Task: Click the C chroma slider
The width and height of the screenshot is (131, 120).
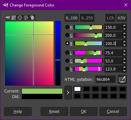Action: click(88, 61)
